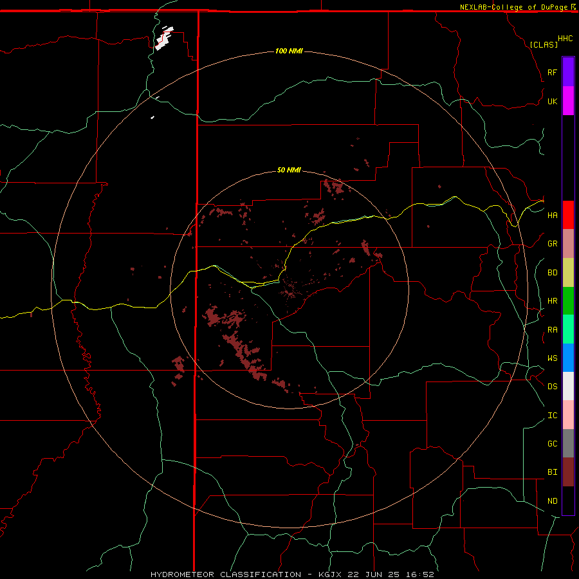Screen dimensions: 579x579
Task: Click the 'DS' legend label
Action: (552, 386)
